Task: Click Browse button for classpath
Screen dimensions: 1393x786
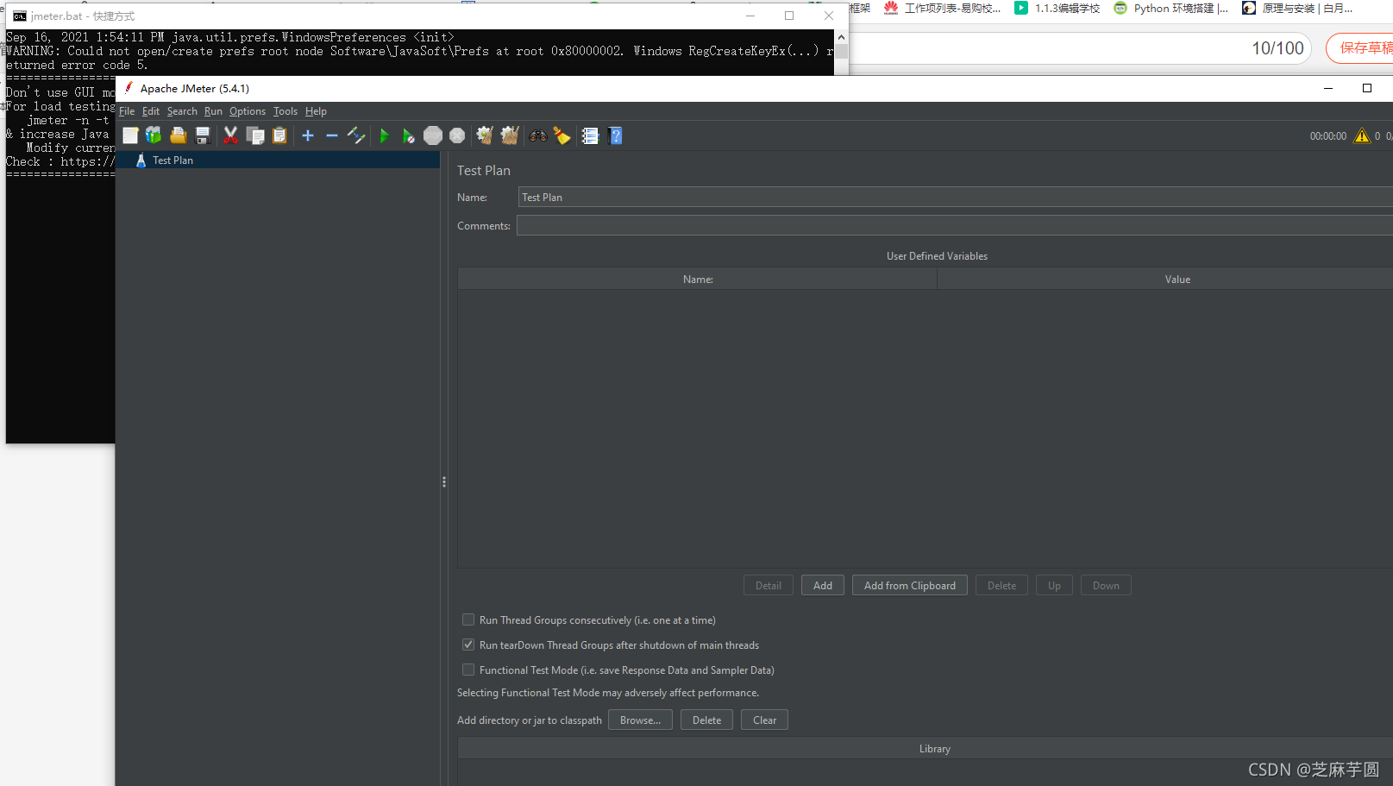Action: pyautogui.click(x=640, y=720)
